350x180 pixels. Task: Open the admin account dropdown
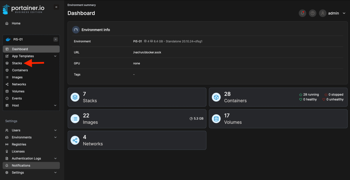point(344,13)
